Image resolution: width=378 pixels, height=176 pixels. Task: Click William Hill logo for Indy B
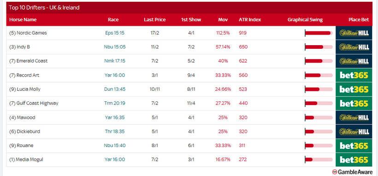354,47
